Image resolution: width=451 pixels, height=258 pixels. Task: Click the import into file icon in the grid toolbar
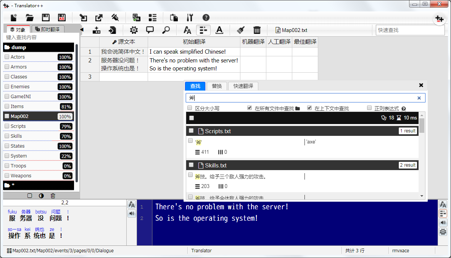coord(112,30)
